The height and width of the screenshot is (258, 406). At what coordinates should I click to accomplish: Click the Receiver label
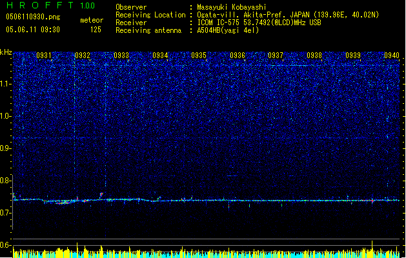click(131, 23)
